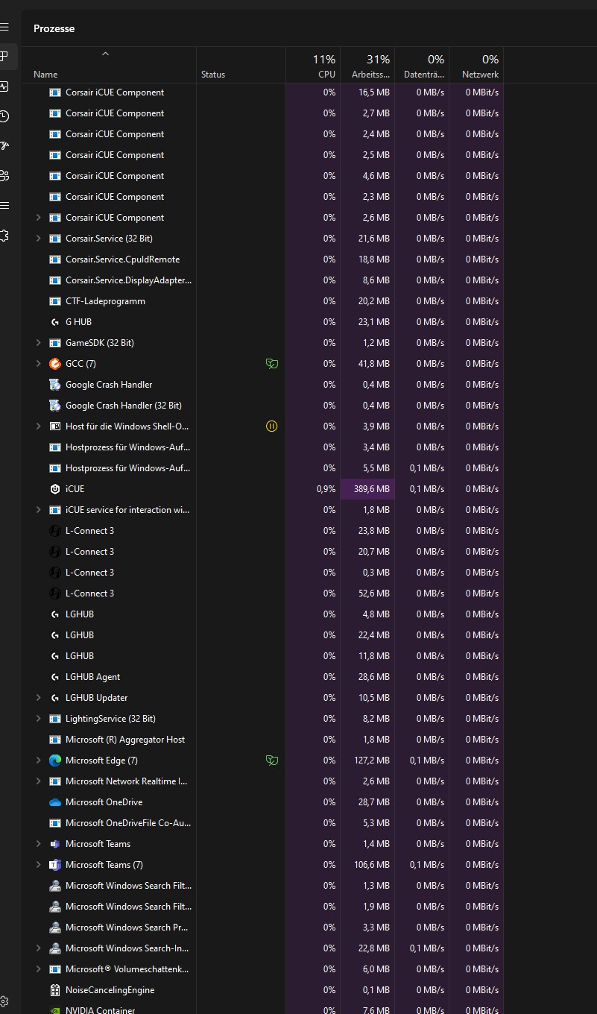Expand the Corsair.Service (32 Bit) group
The image size is (597, 1014).
pos(39,239)
